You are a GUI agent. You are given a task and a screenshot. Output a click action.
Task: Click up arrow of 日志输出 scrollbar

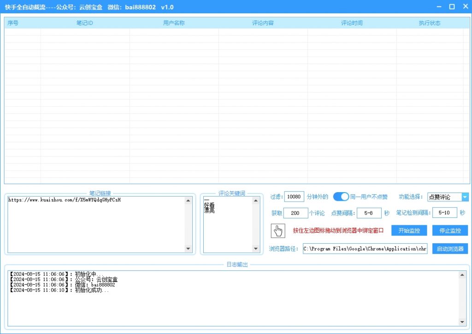(462, 275)
